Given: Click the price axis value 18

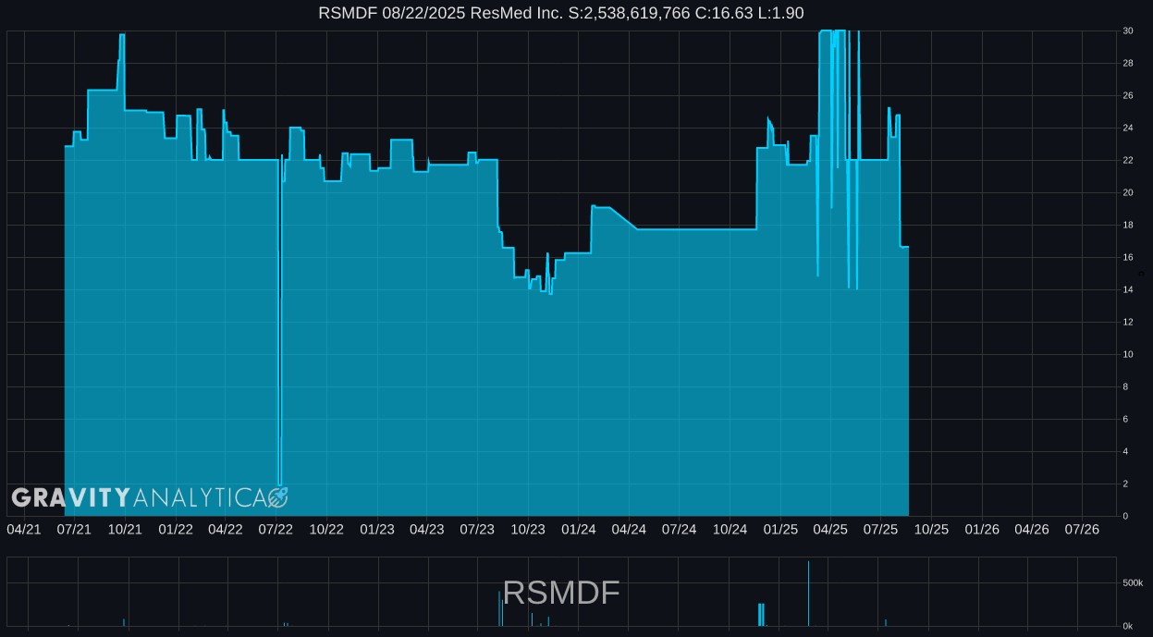Looking at the screenshot, I should (1128, 225).
